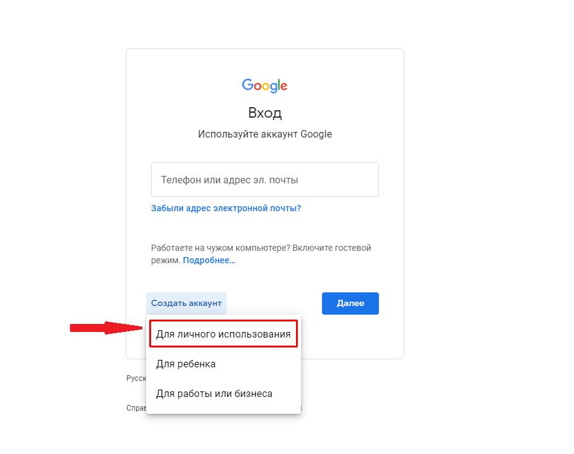Viewport: 574px width, 454px height.
Task: Click the 'Используйте аккаунт Google' subtitle
Action: point(265,134)
